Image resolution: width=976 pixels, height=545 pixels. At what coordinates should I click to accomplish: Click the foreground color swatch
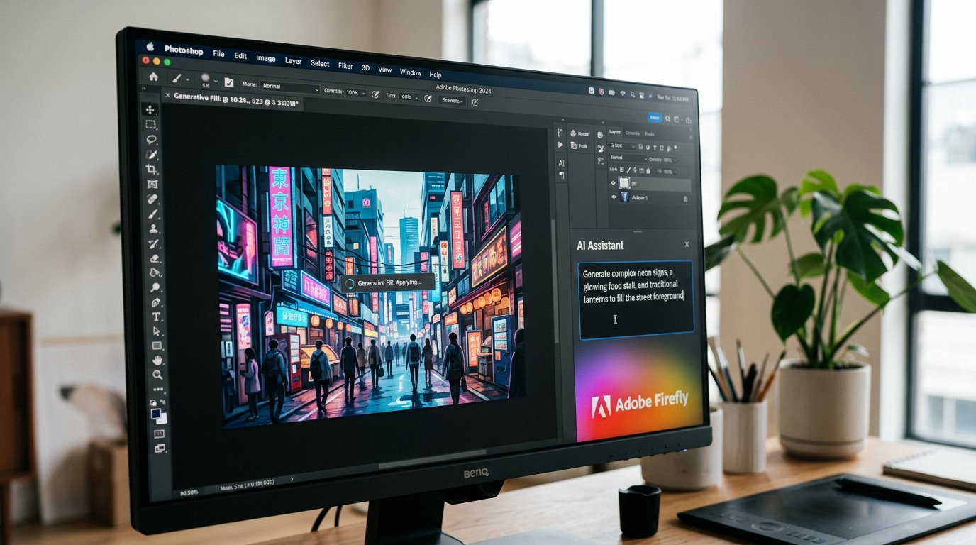pos(156,413)
